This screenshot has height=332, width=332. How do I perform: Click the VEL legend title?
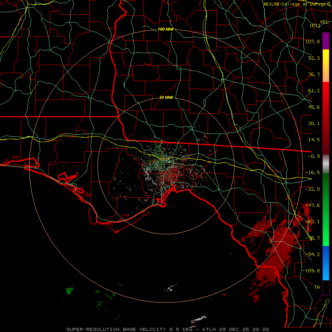(x=324, y=22)
